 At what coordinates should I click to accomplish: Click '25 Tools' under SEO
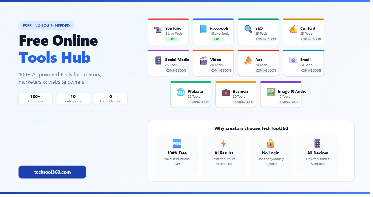261,34
